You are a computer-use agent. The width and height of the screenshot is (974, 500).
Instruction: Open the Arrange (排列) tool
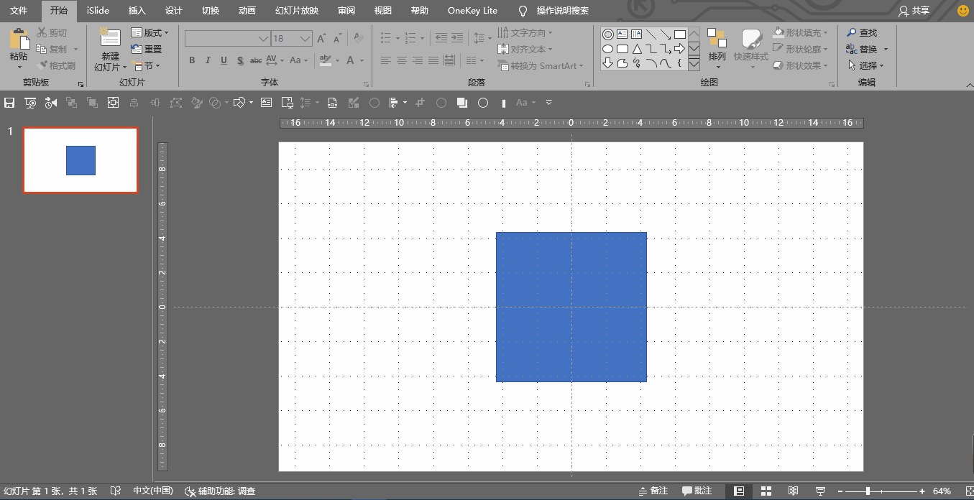click(x=717, y=45)
